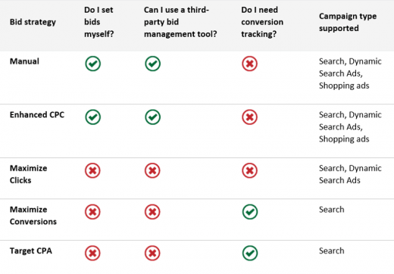
Task: Select Enhanced CPC set bids green checkmark
Action: point(93,117)
